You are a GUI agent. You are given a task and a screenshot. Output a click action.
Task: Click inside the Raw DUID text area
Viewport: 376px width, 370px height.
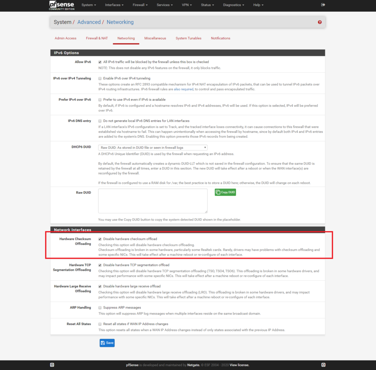coord(153,201)
